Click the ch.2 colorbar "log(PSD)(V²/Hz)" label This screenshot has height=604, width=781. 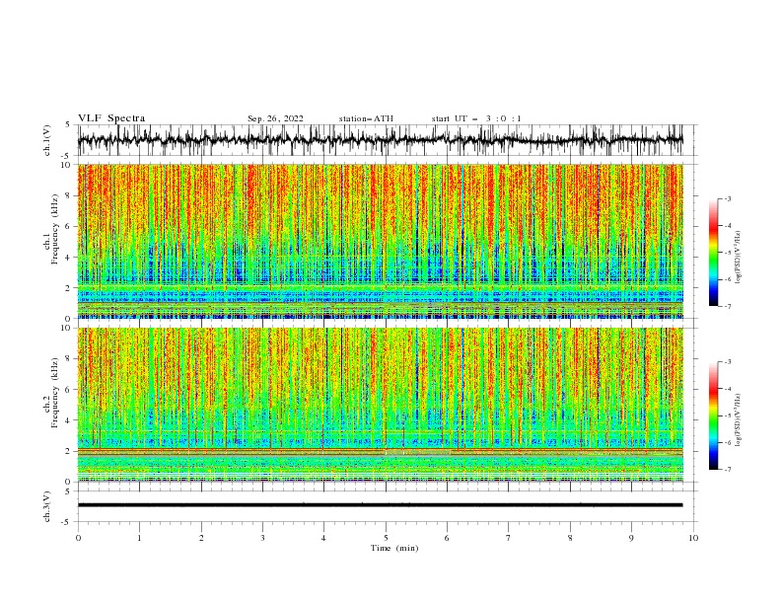pyautogui.click(x=738, y=420)
